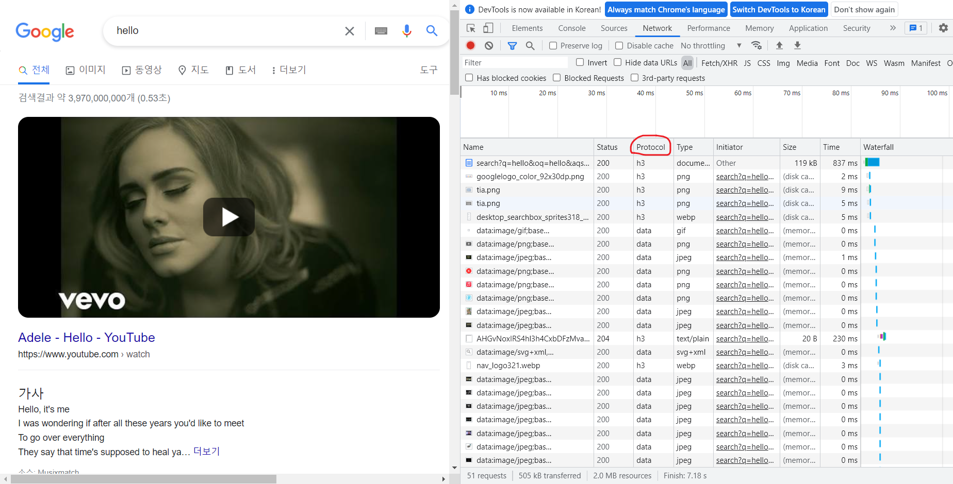953x484 pixels.
Task: Toggle the device toolbar icon
Action: 488,28
